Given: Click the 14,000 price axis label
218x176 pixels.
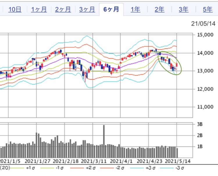Looking at the screenshot, I should tap(205, 53).
